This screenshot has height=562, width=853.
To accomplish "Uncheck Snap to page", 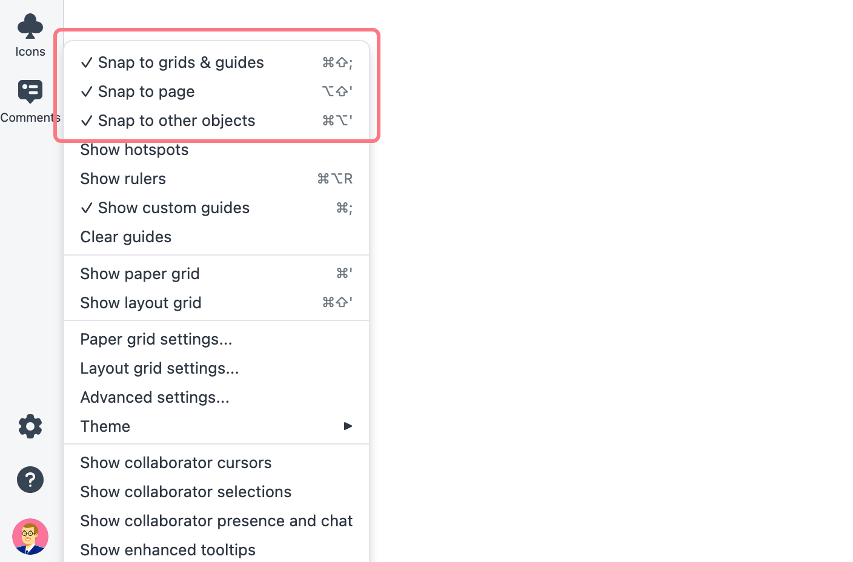I will point(216,91).
